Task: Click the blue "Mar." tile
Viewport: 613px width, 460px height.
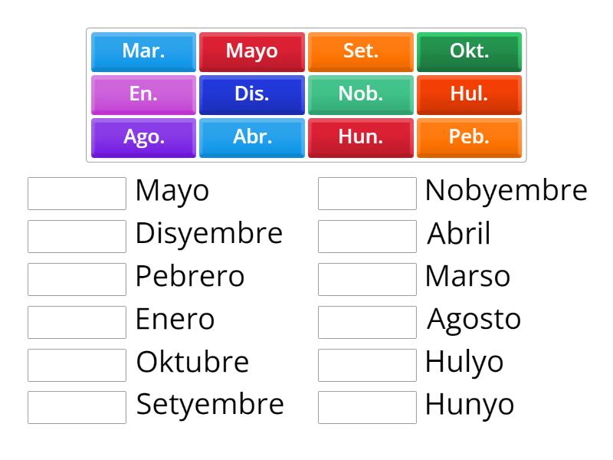Action: pos(143,51)
